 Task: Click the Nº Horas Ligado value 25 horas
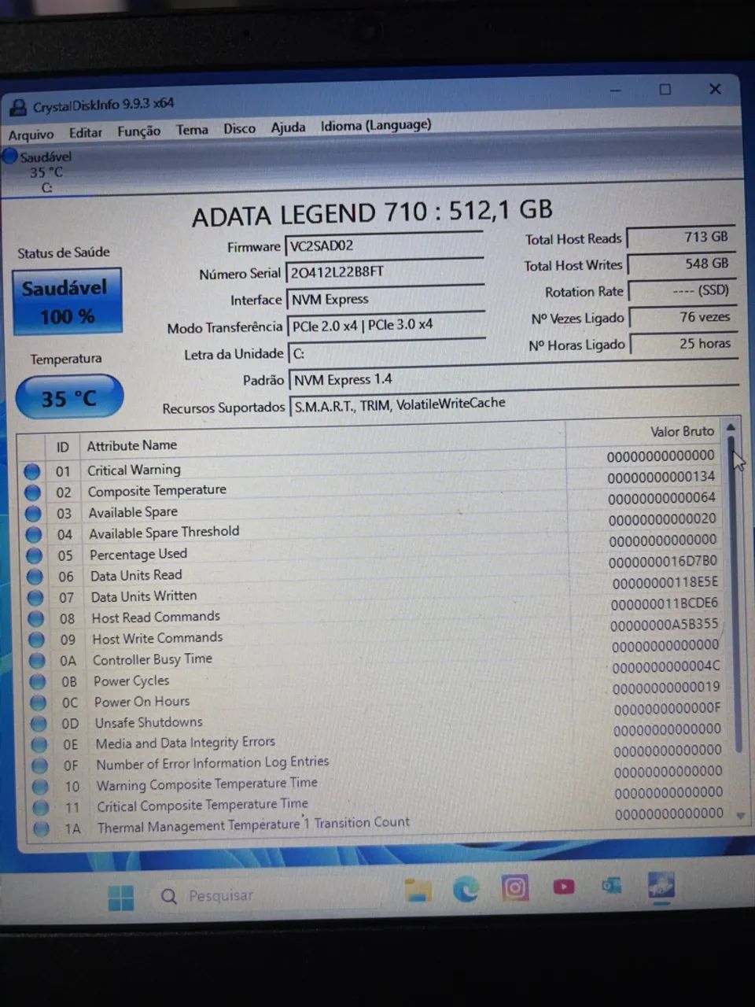pyautogui.click(x=684, y=344)
